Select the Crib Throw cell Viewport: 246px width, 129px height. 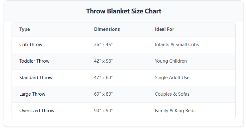(31, 45)
